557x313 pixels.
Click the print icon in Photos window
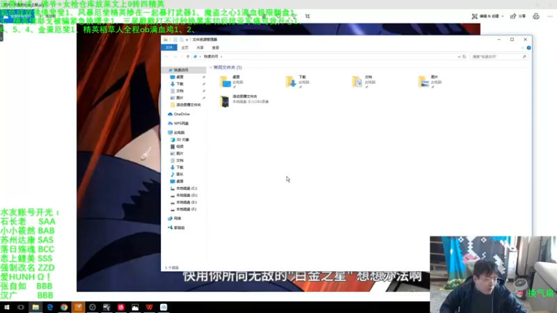coord(536,16)
